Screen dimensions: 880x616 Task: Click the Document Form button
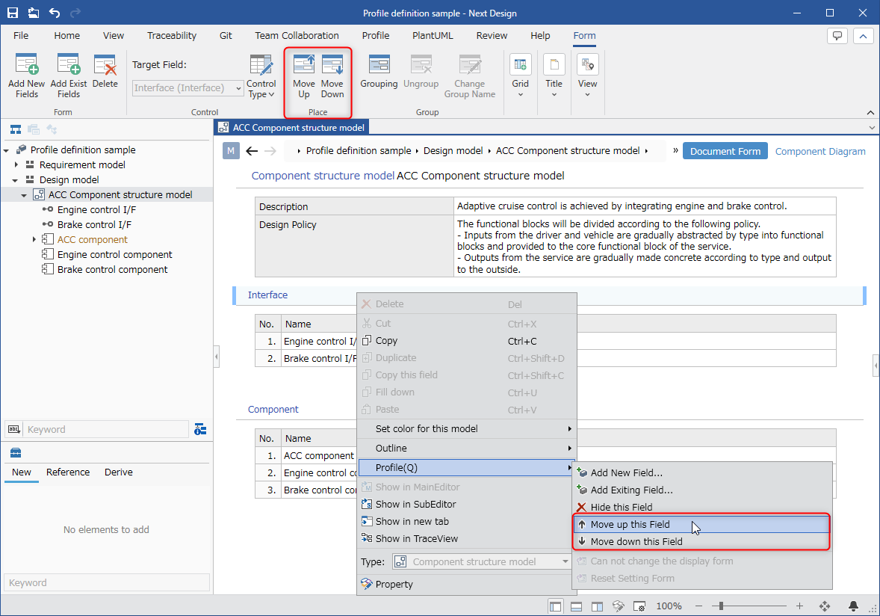point(725,151)
